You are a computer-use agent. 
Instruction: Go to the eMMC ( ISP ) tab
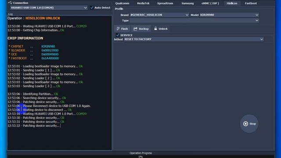click(x=210, y=3)
